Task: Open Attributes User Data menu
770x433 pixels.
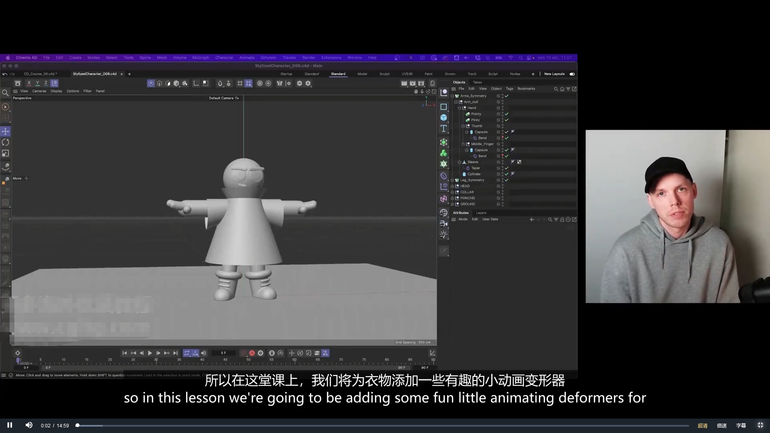Action: coord(490,220)
